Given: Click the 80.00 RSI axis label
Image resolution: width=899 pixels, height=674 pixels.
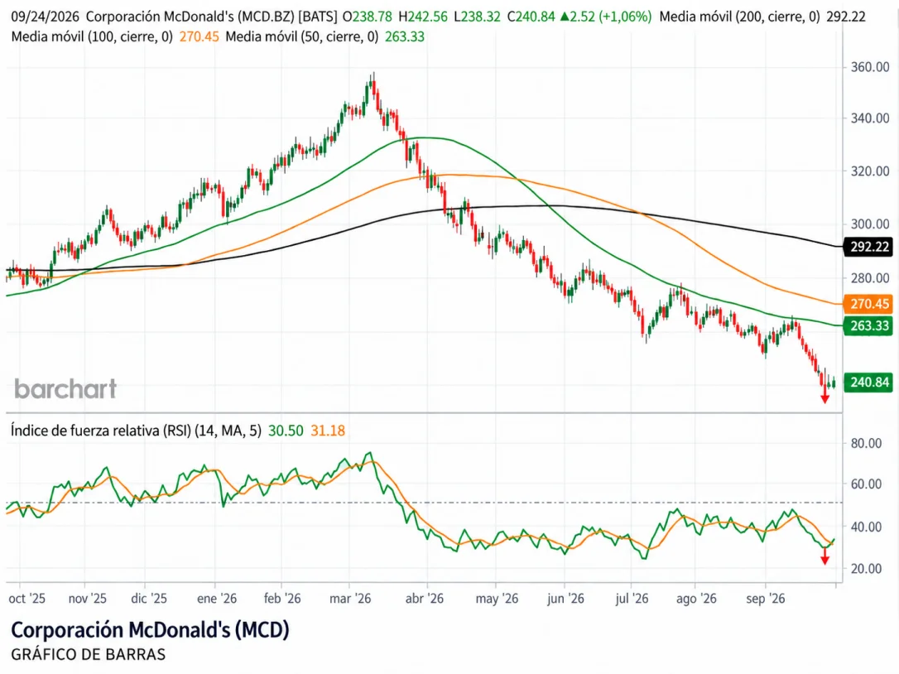Looking at the screenshot, I should click(866, 444).
